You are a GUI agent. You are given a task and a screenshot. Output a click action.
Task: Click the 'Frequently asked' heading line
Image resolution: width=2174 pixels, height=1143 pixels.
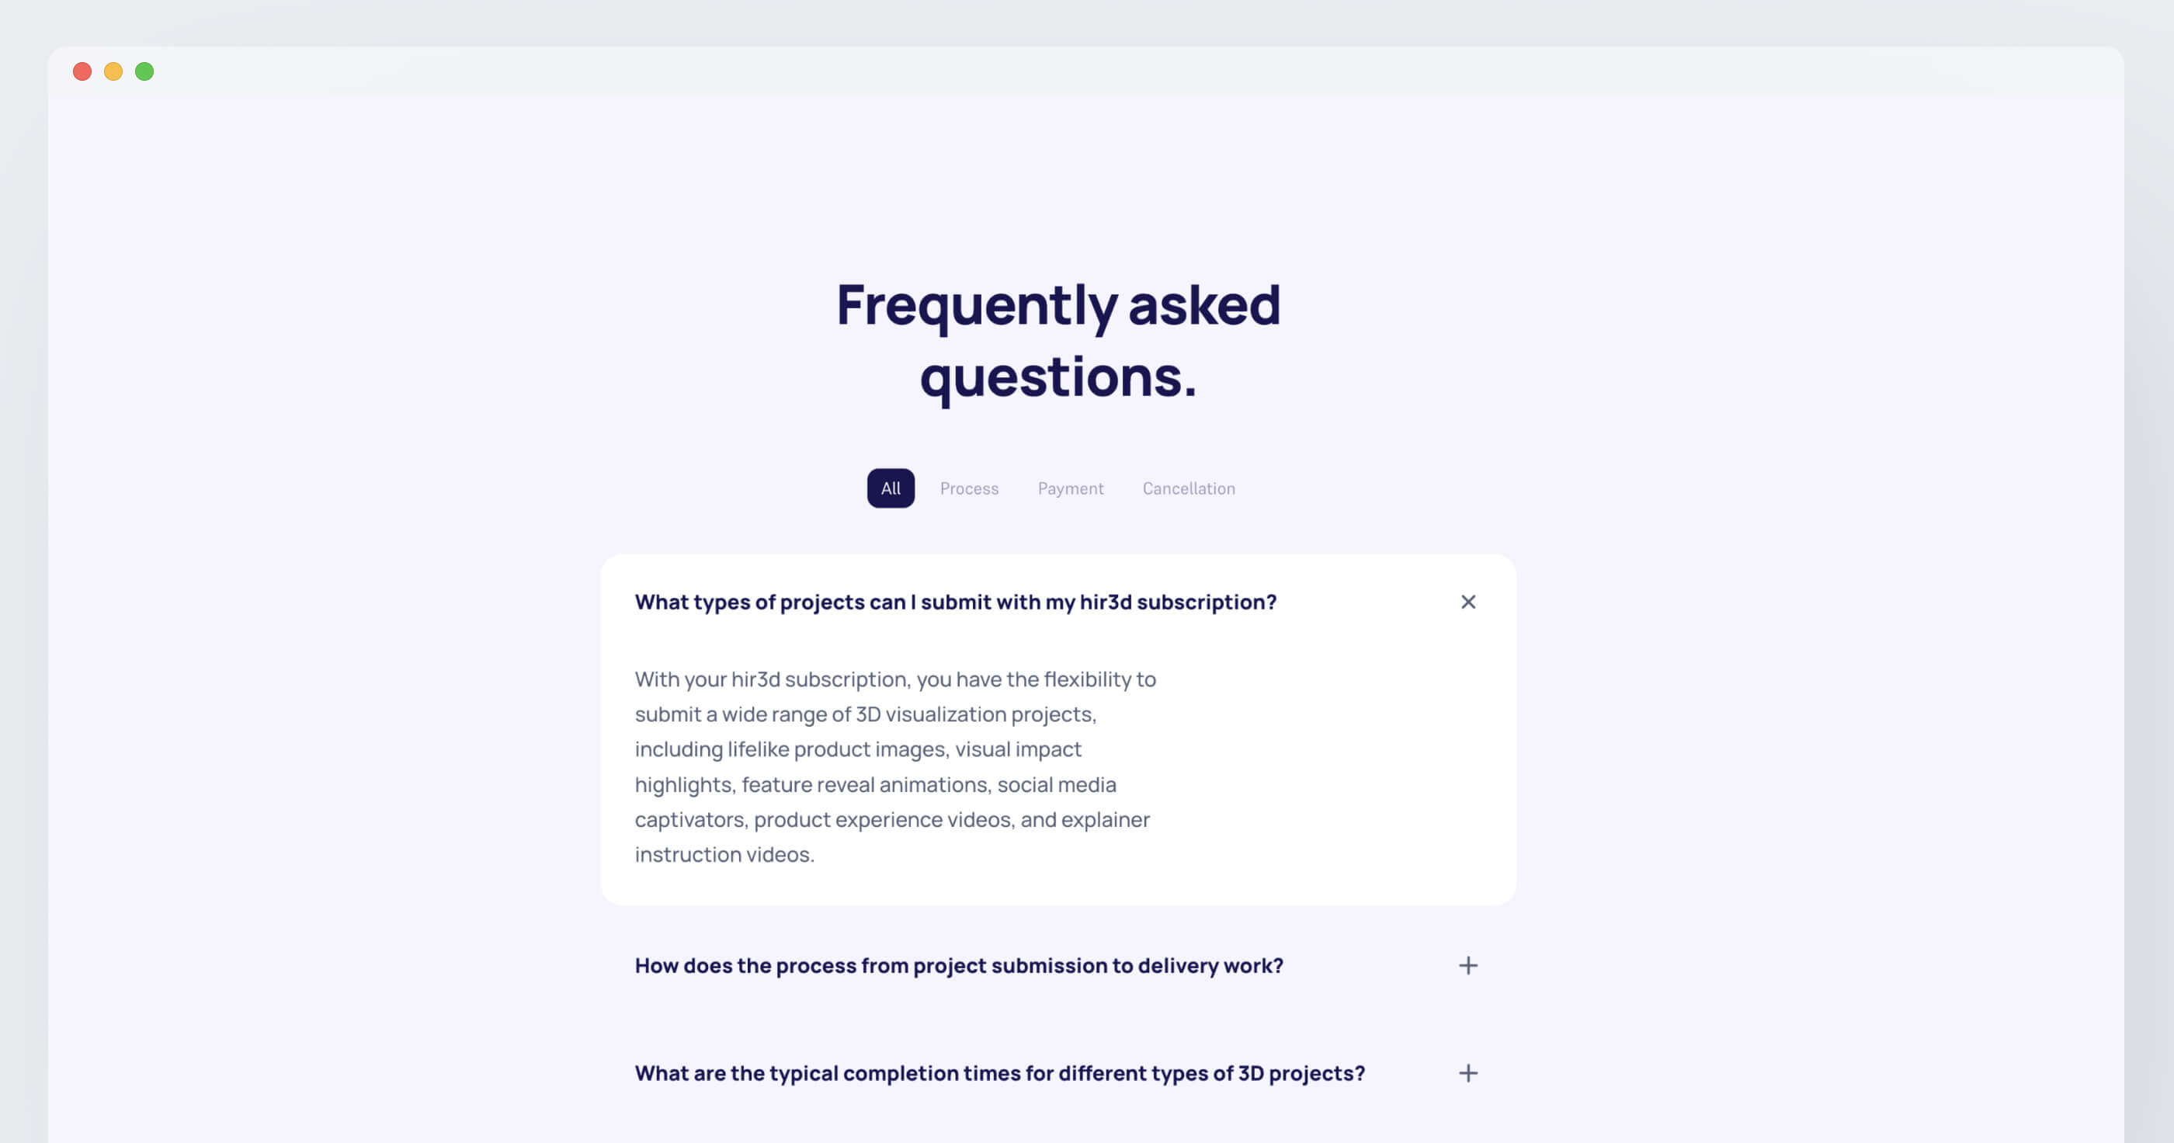[x=1058, y=306]
